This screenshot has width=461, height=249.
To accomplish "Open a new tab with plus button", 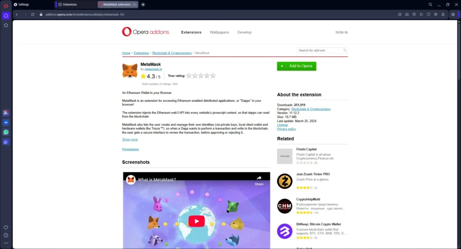I will pos(143,4).
